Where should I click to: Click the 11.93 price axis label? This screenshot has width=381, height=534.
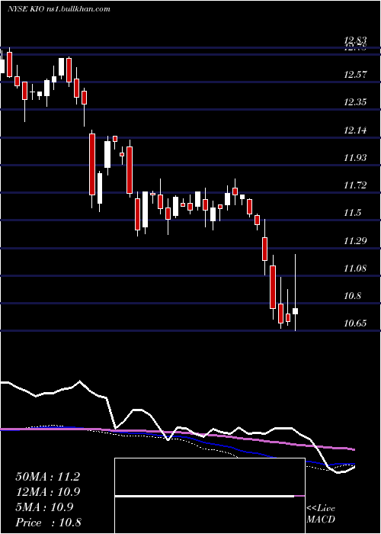(x=355, y=158)
